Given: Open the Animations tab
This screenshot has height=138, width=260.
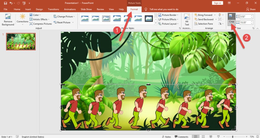Looking at the screenshot, I should point(70,9).
